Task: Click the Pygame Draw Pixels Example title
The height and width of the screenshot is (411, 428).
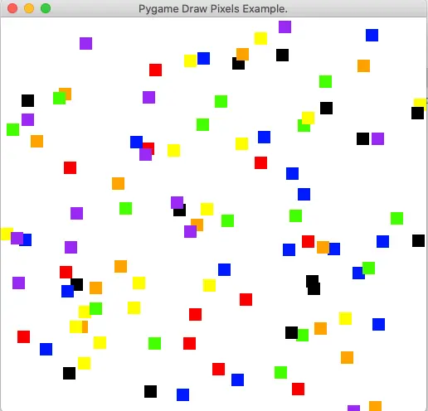Action: tap(213, 9)
